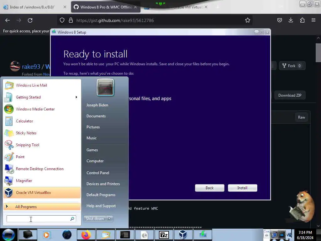Viewport: 321px width, 241px height.
Task: Open Windows Live Mail from Start menu
Action: tap(42, 85)
